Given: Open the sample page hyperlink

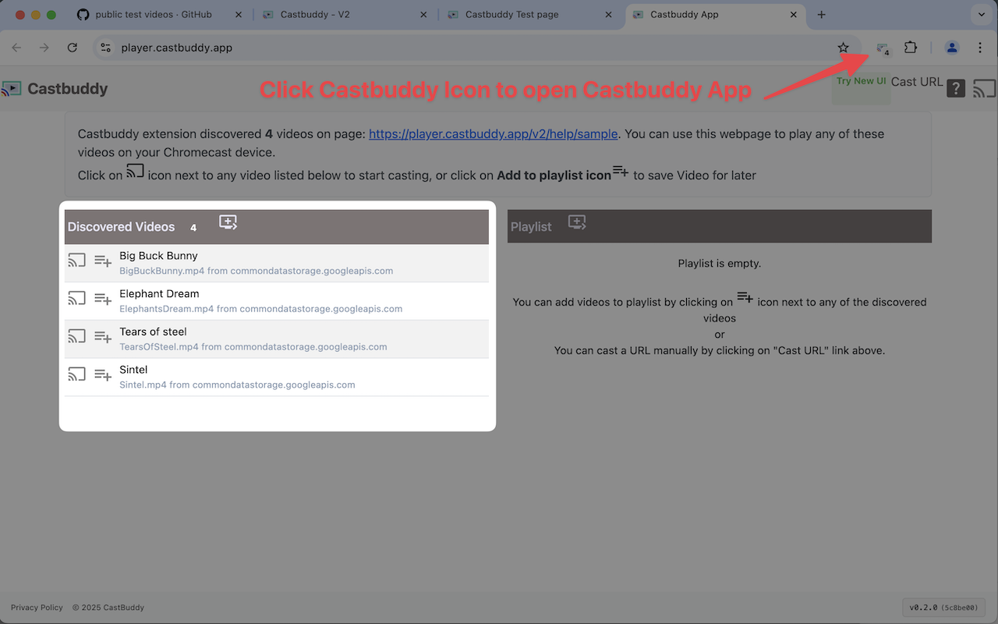Looking at the screenshot, I should pos(493,134).
